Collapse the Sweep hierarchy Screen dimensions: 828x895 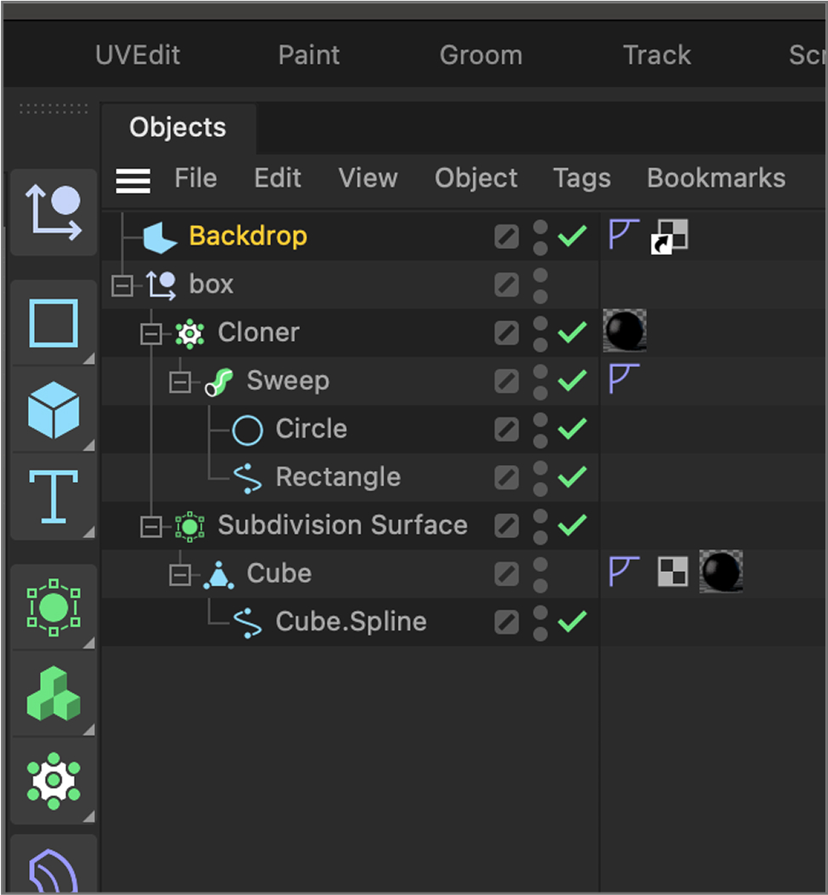click(x=179, y=381)
